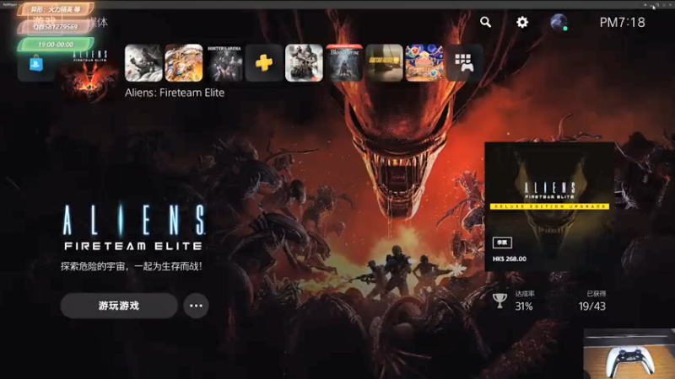Click the 游玩游戏 play button
This screenshot has height=379, width=675.
pos(119,306)
